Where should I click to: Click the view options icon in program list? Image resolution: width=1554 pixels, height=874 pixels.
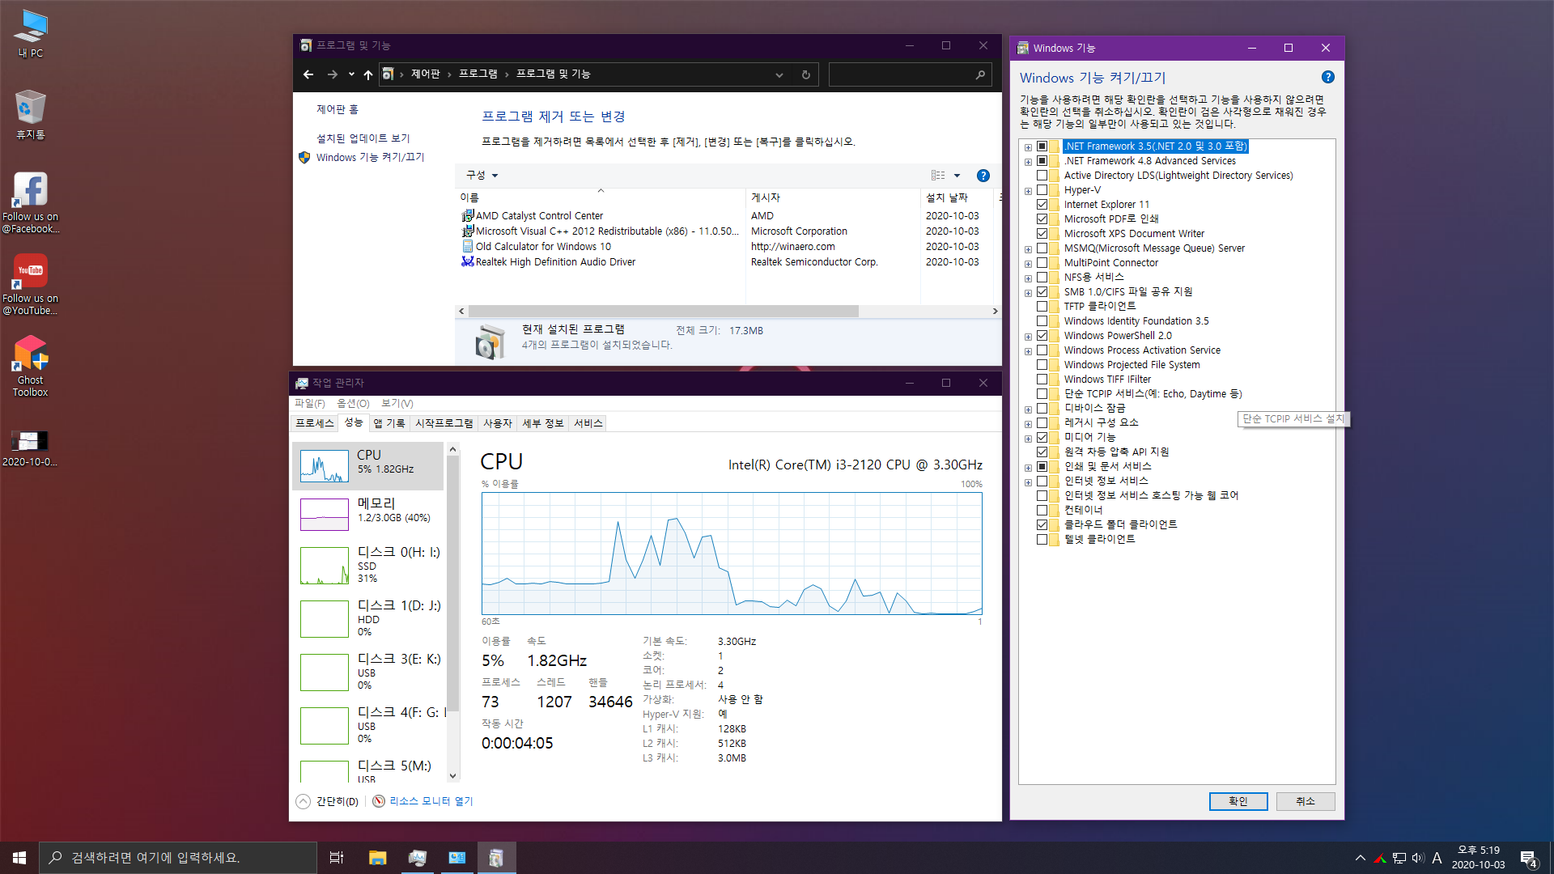point(938,176)
